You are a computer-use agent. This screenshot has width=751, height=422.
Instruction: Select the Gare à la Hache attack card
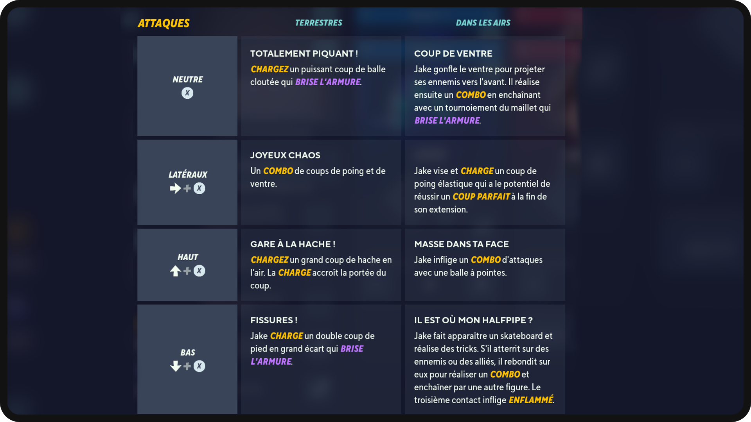pyautogui.click(x=321, y=265)
